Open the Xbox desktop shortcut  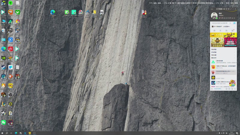[17, 12]
